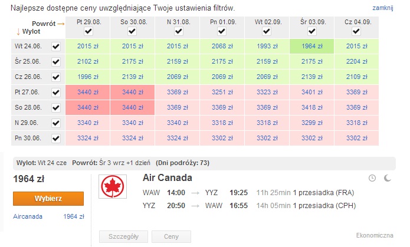Click the Ekonomiczna class label
The width and height of the screenshot is (410, 247).
(x=375, y=235)
